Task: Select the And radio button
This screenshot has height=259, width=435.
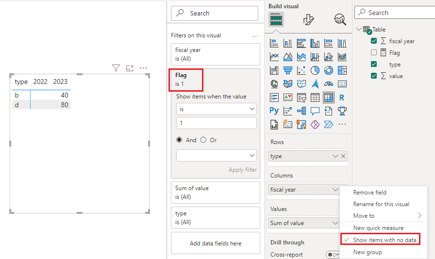Action: pos(179,140)
